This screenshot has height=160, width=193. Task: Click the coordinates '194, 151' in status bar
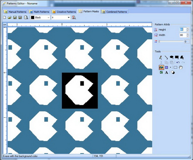98,156
